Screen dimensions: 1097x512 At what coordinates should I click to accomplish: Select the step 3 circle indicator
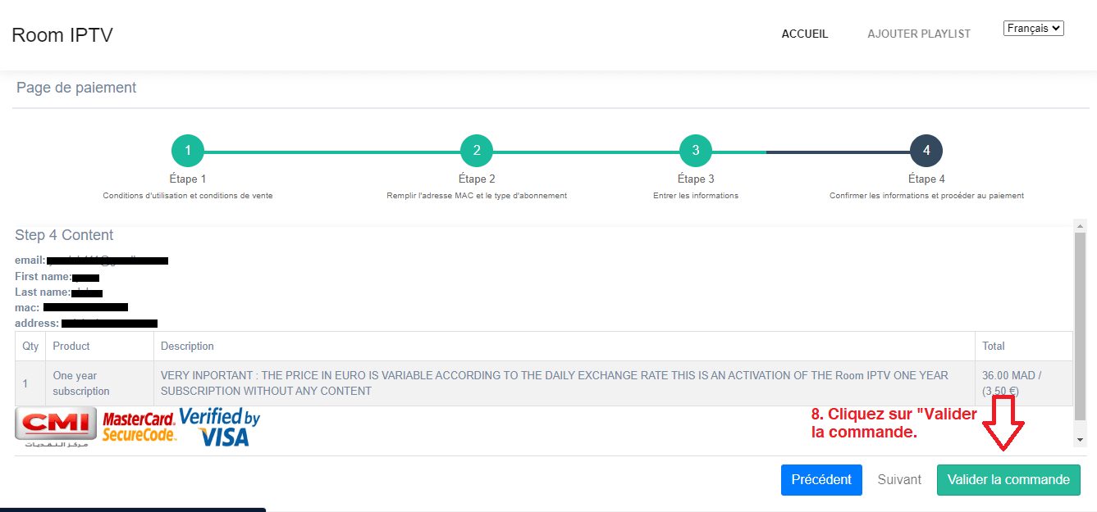(696, 151)
